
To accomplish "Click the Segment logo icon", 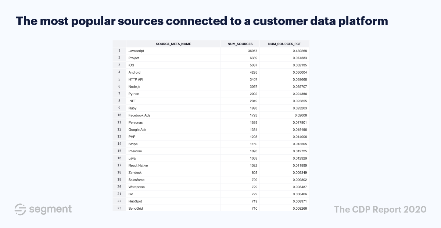I will pos(19,209).
